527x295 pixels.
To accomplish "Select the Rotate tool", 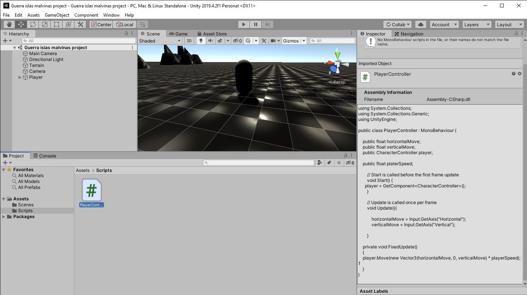I will (x=33, y=24).
